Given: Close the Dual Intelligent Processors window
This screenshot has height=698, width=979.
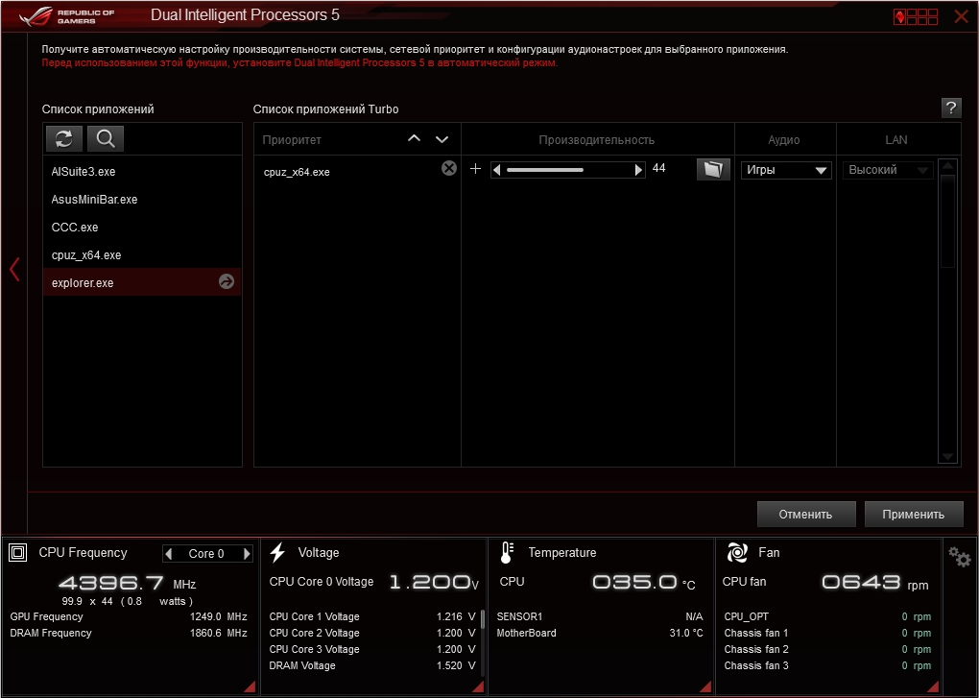Looking at the screenshot, I should pos(962,16).
